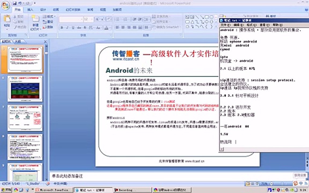Viewport: 309px width, 193px height.
Task: Click the Decrease Indent icon
Action: [135, 19]
